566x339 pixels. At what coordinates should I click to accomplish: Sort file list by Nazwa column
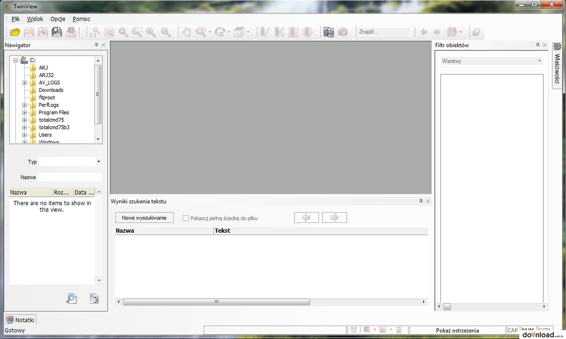coord(31,193)
